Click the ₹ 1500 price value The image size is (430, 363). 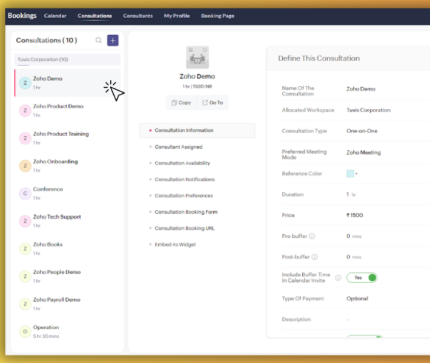tap(354, 215)
